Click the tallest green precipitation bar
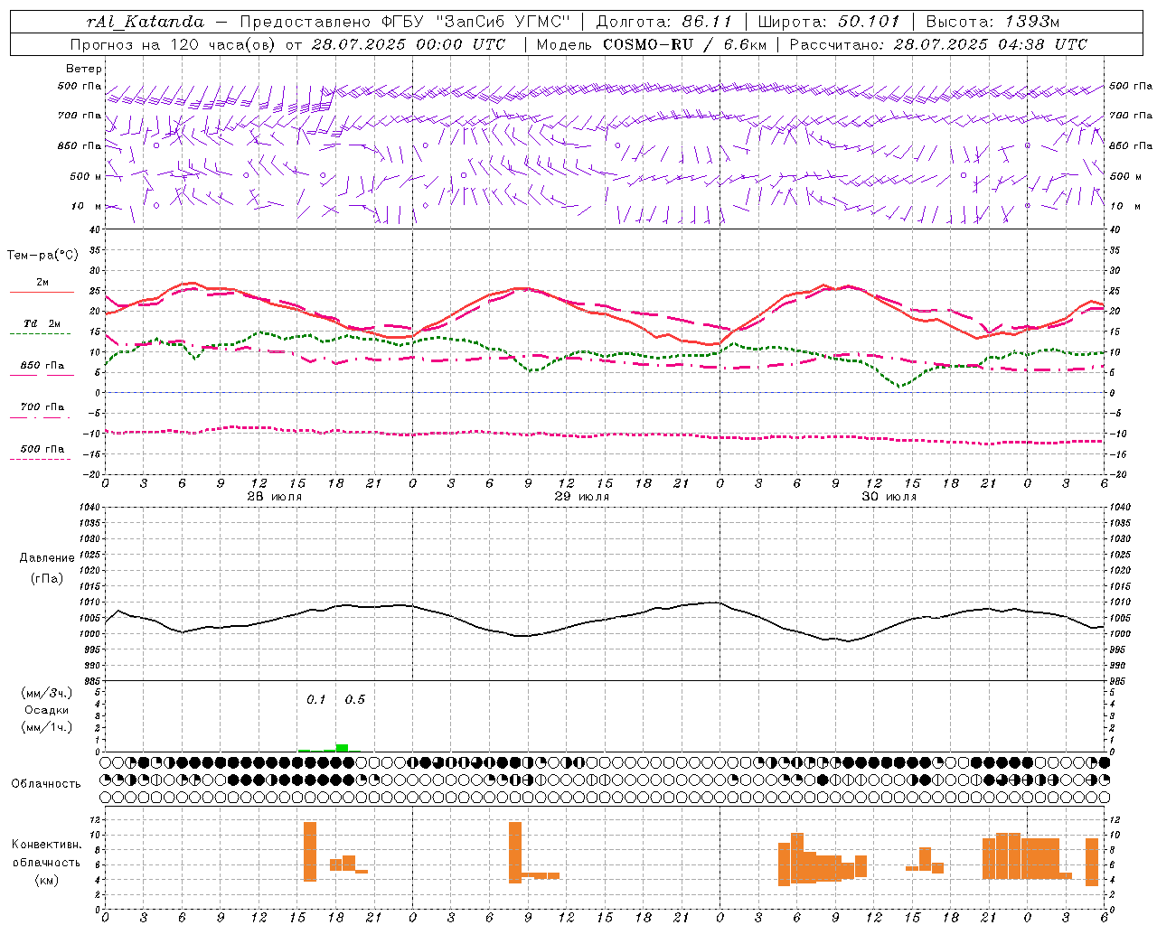 click(342, 747)
